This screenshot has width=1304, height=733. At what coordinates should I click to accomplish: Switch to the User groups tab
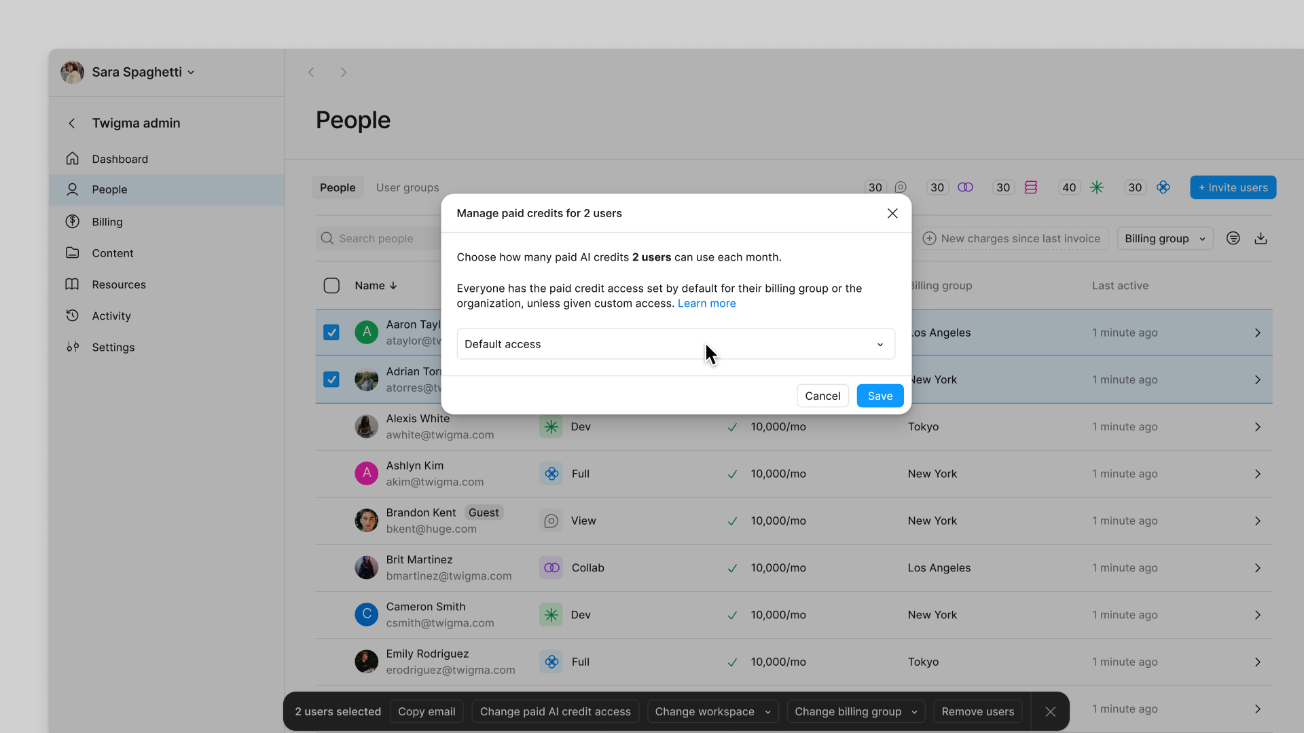[x=407, y=187]
